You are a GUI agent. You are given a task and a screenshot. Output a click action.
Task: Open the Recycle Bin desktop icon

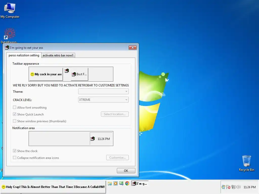246,163
